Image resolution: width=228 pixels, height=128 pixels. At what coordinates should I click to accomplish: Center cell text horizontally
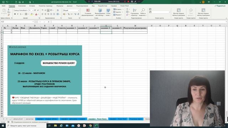point(45,14)
